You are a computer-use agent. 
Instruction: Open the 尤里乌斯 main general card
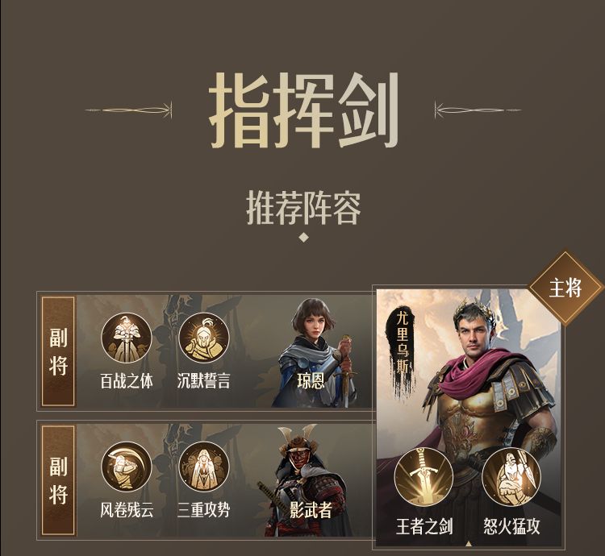(x=468, y=418)
